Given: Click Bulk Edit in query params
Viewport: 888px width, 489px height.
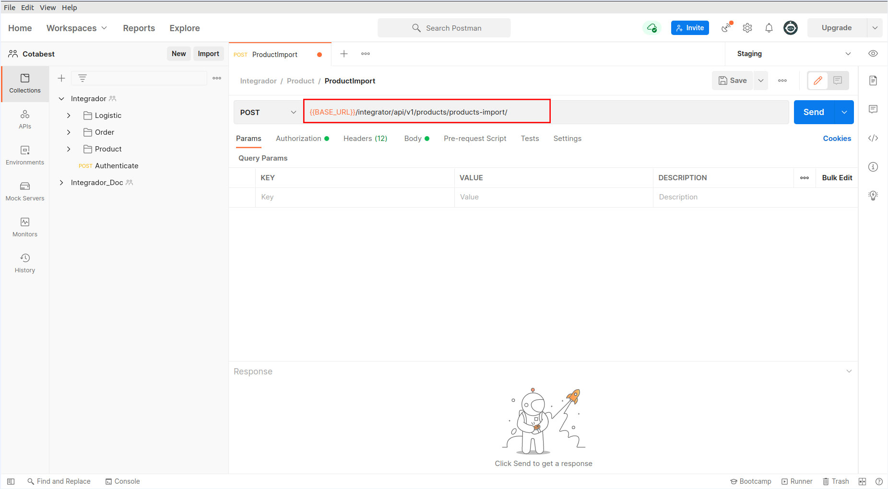Looking at the screenshot, I should point(837,178).
